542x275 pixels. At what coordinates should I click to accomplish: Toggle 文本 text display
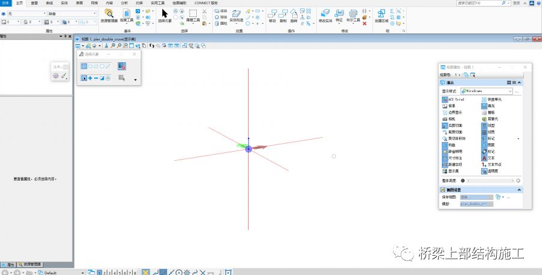tap(488, 158)
